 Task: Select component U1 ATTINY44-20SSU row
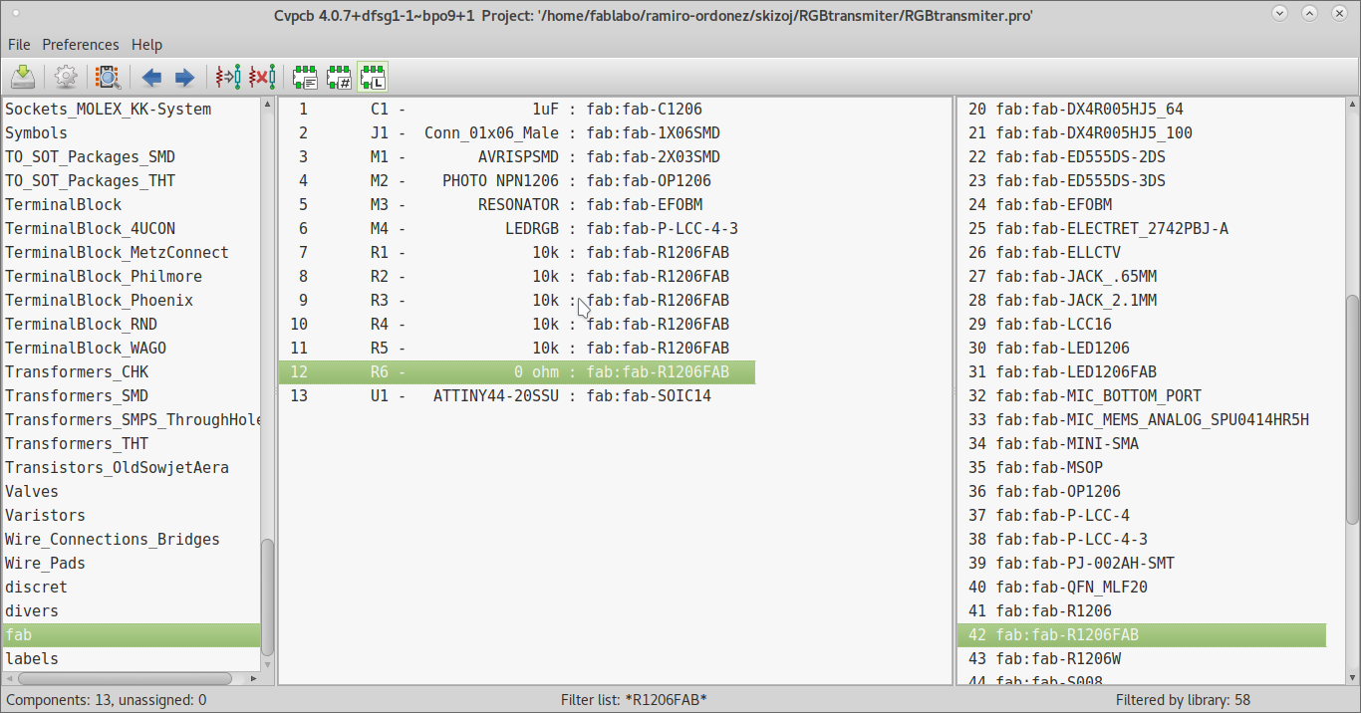pos(517,395)
